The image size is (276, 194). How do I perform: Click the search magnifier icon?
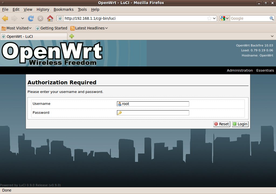tap(272, 18)
